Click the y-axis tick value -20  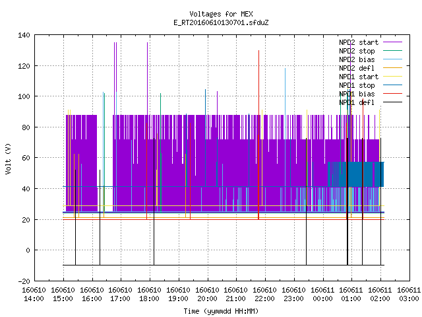24,281
